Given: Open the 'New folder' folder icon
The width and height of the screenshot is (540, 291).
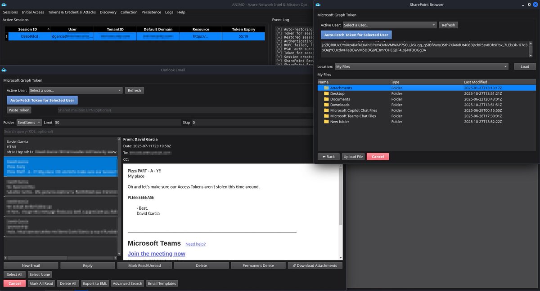Looking at the screenshot, I should 327,122.
